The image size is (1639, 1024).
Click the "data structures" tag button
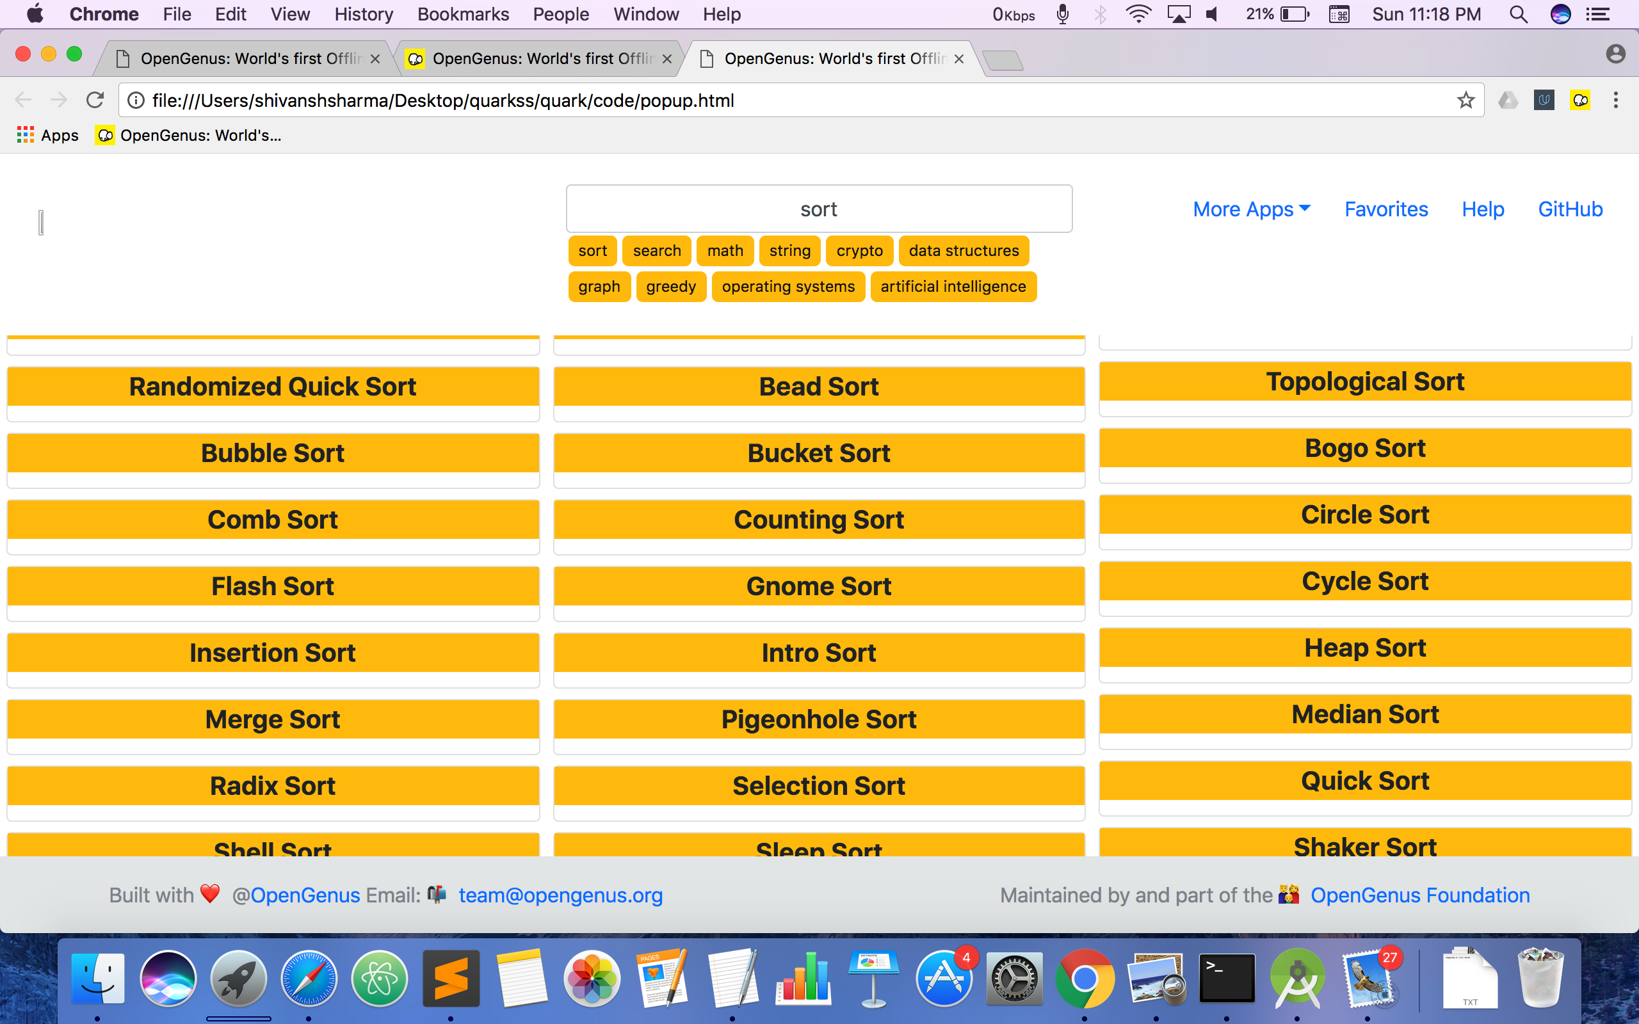point(963,251)
